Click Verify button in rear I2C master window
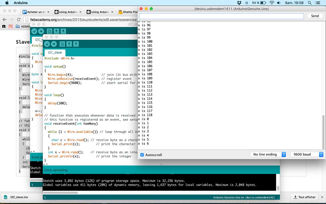The width and height of the screenshot is (326, 204). pos(34,31)
